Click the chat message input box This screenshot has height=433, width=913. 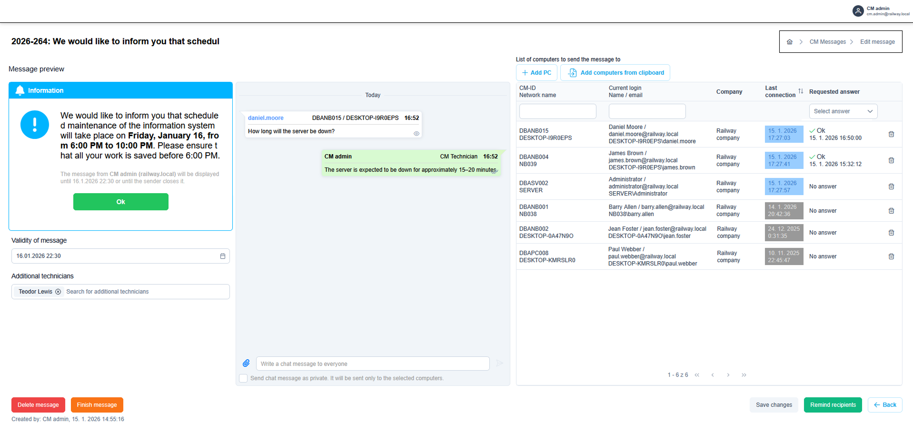click(373, 364)
